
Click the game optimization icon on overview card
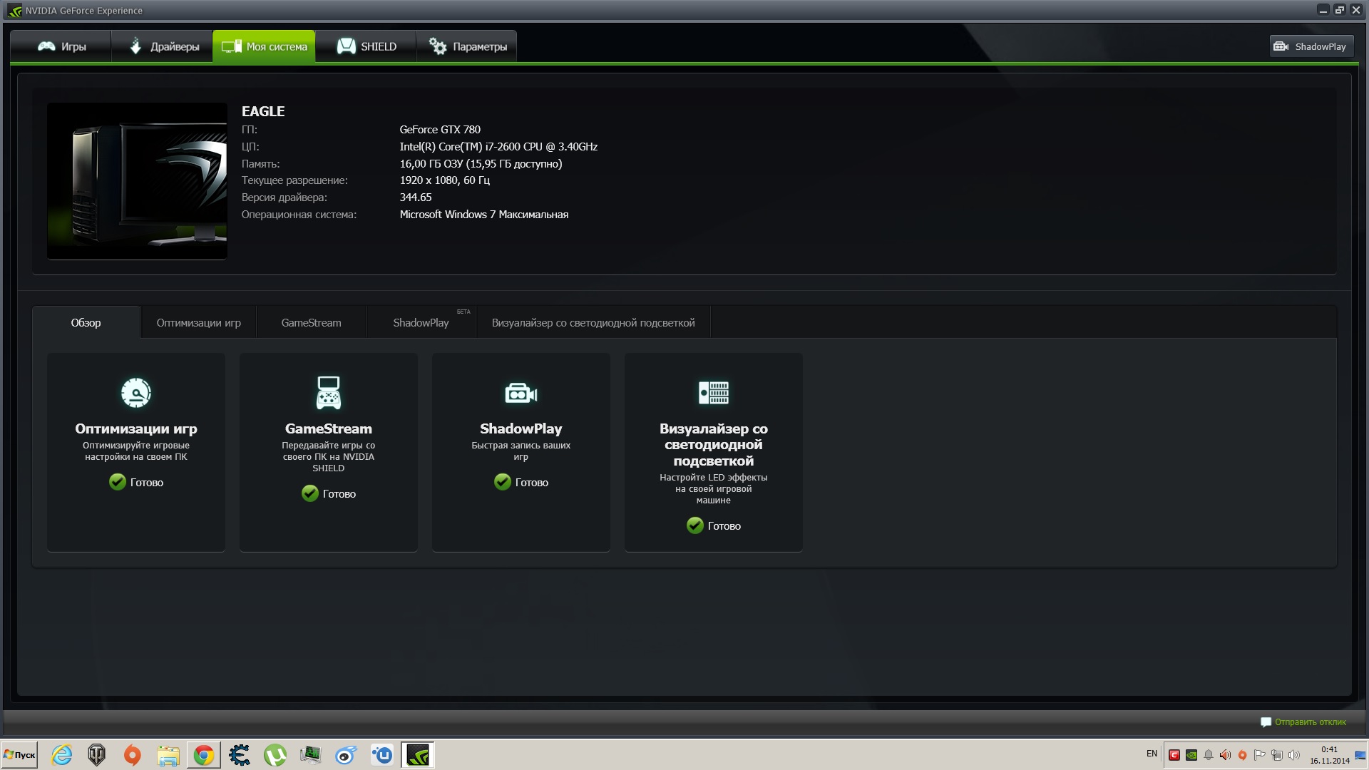coord(135,392)
